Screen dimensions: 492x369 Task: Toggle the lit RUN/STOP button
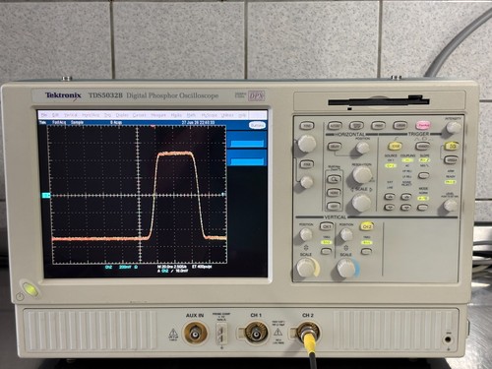(x=452, y=146)
